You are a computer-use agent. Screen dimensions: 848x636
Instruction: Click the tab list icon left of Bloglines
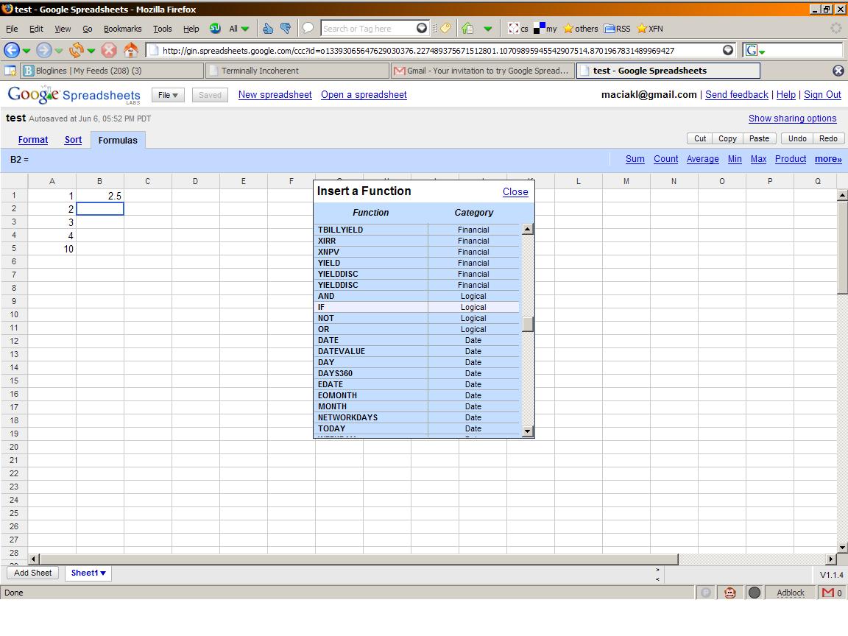[x=10, y=71]
